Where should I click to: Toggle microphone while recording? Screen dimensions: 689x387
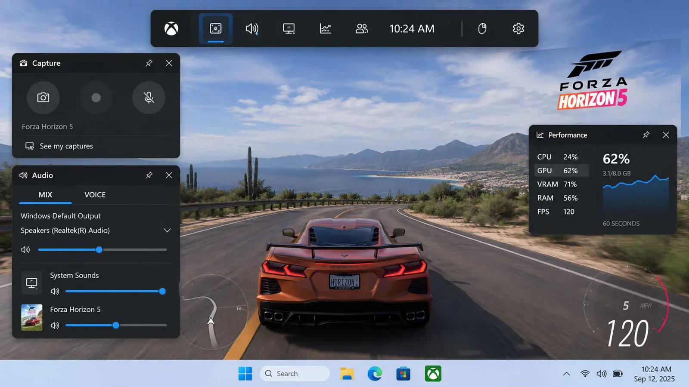click(149, 98)
